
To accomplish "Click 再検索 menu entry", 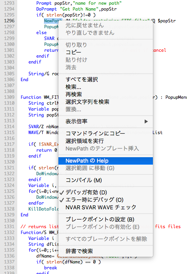I will (x=105, y=94).
